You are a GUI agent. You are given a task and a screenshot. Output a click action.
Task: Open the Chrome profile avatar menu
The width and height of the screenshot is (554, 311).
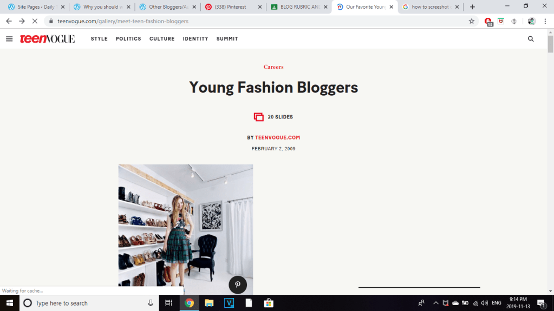coord(531,21)
